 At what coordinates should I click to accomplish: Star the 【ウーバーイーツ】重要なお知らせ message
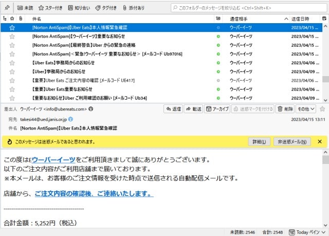click(12, 37)
